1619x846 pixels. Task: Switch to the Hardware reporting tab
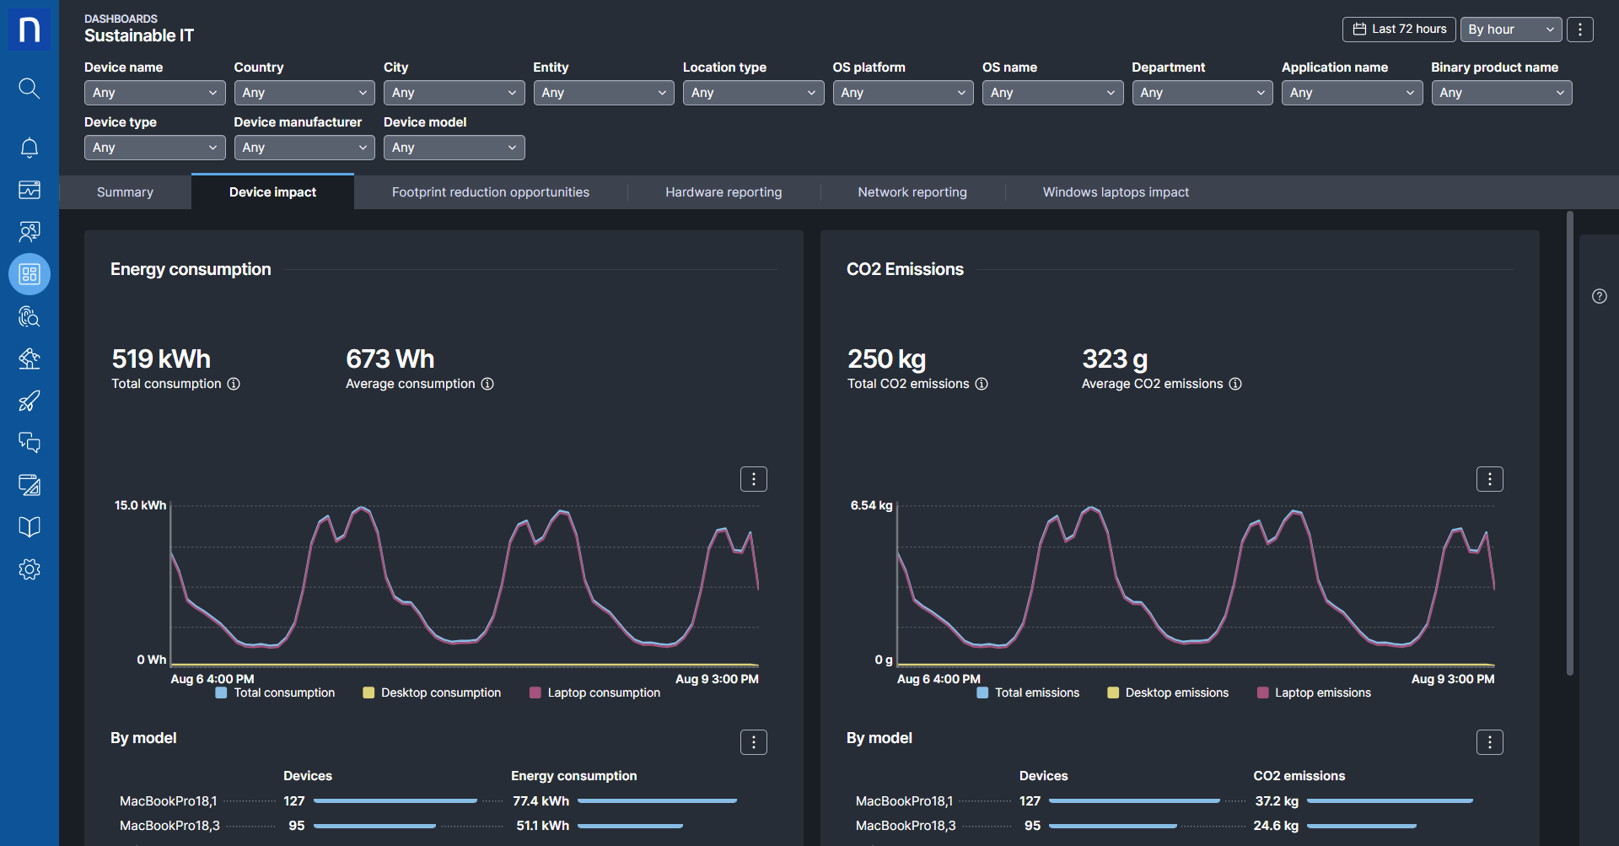[723, 192]
